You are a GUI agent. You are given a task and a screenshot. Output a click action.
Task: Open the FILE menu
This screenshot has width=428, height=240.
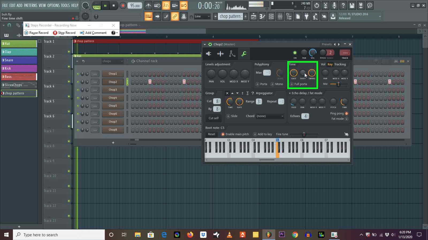[x=5, y=5]
